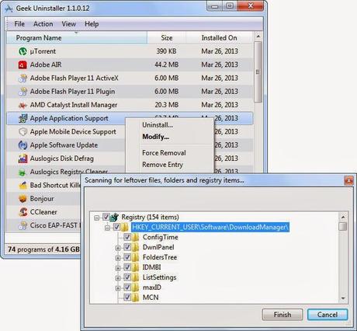
Task: Click the registry tree scroll up arrow
Action: [343, 217]
